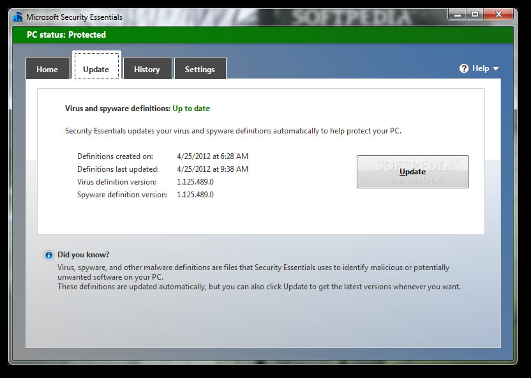Click the 'unwanted software on your PC.' line
The height and width of the screenshot is (378, 531).
[110, 277]
